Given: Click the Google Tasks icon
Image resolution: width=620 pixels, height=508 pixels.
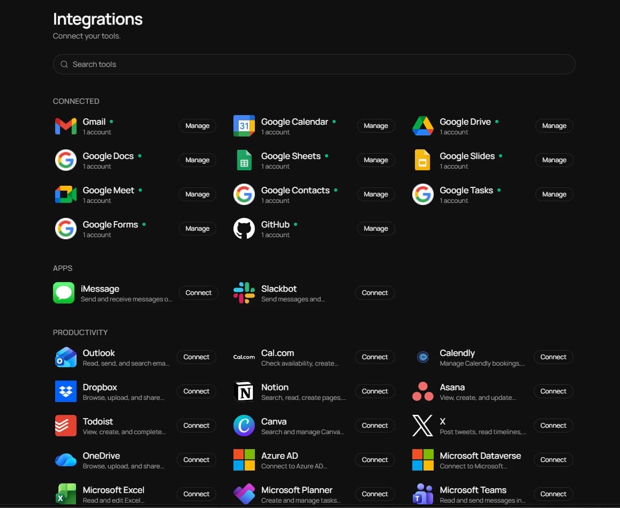Looking at the screenshot, I should (x=422, y=194).
